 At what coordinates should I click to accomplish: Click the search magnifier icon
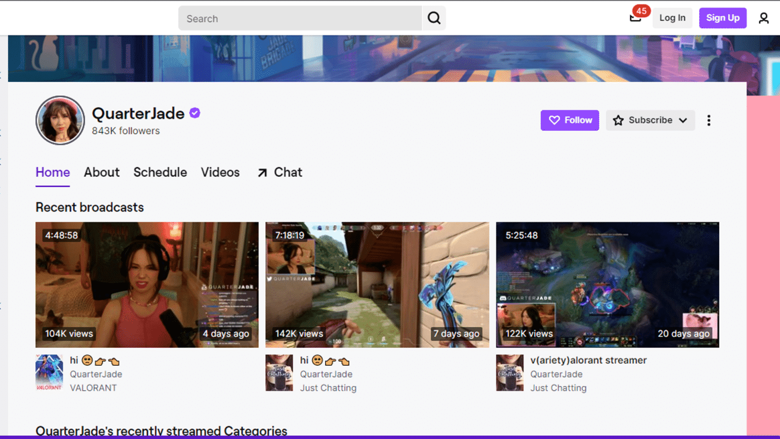tap(434, 18)
